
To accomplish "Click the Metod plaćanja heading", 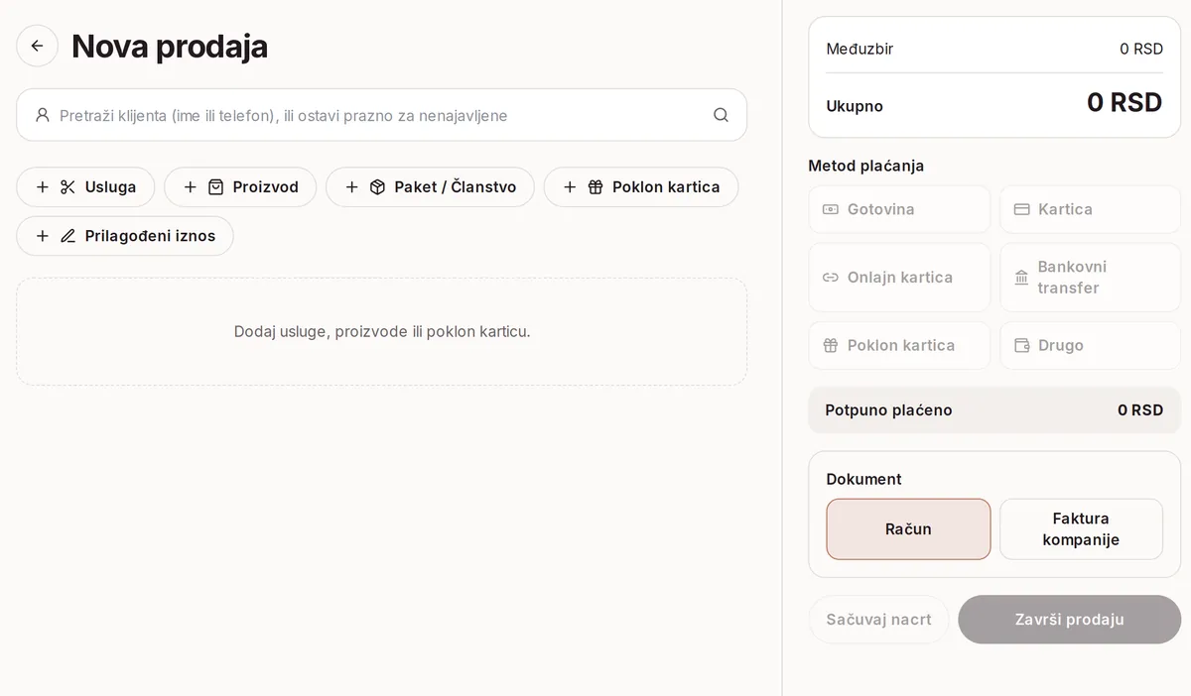I will (866, 166).
